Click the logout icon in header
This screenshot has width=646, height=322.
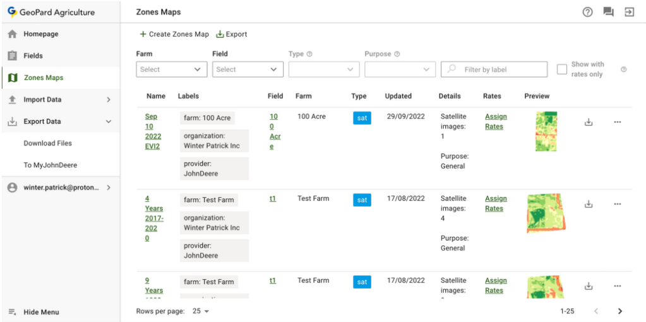point(629,12)
